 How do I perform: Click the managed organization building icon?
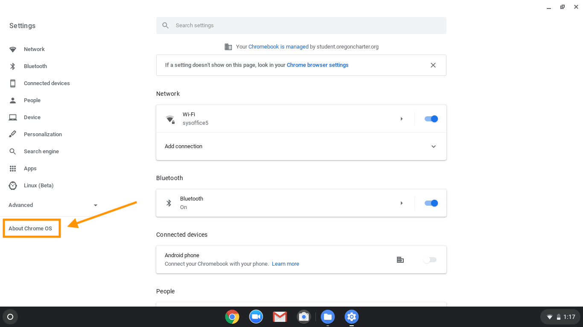coord(228,47)
